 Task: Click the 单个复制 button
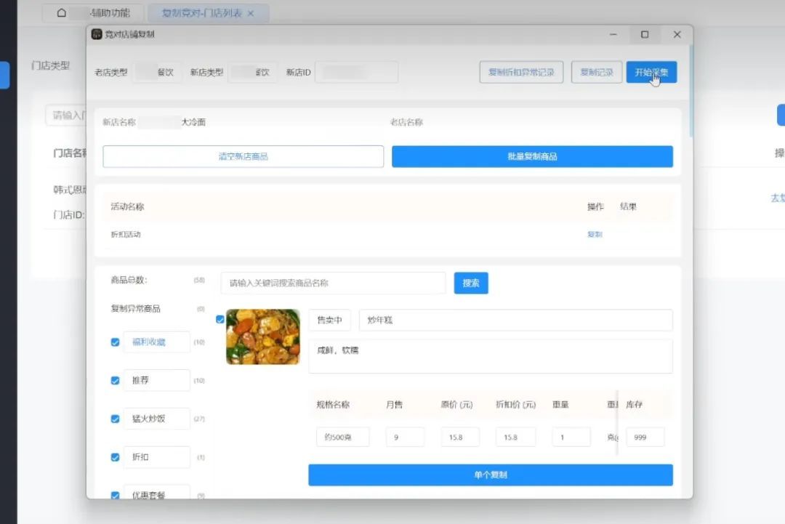click(x=491, y=475)
